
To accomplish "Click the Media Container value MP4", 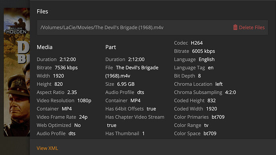I will (67, 109).
